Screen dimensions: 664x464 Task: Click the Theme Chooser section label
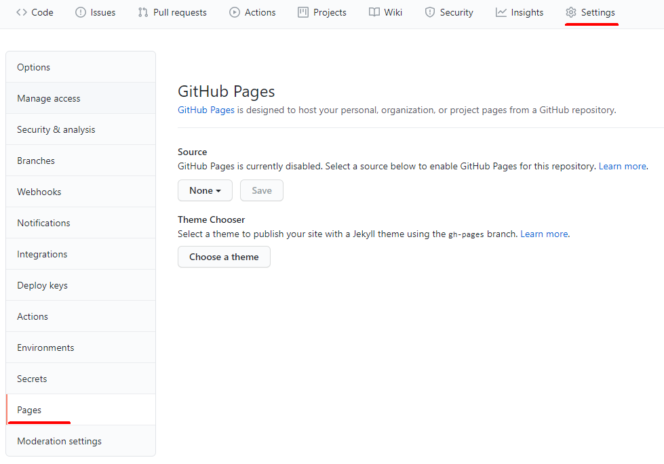(212, 219)
